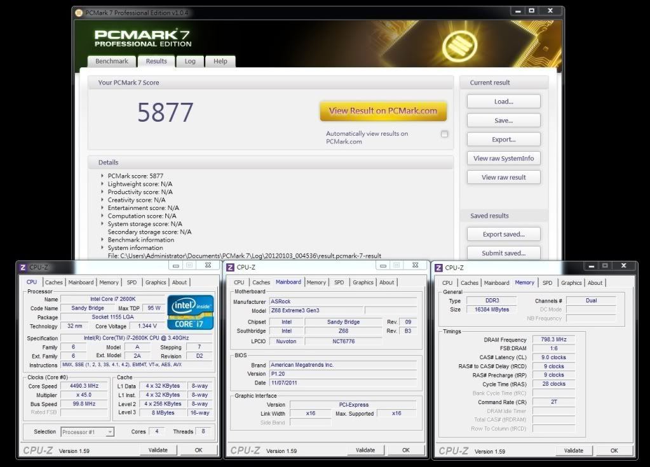Expand the Computation score row
This screenshot has height=467, width=650.
(x=102, y=216)
